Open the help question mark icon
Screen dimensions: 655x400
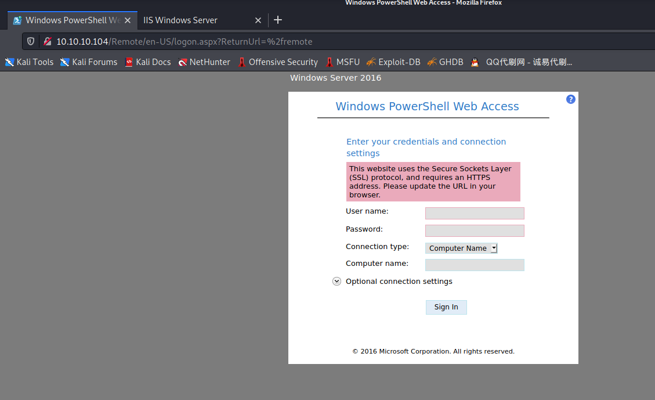tap(571, 99)
